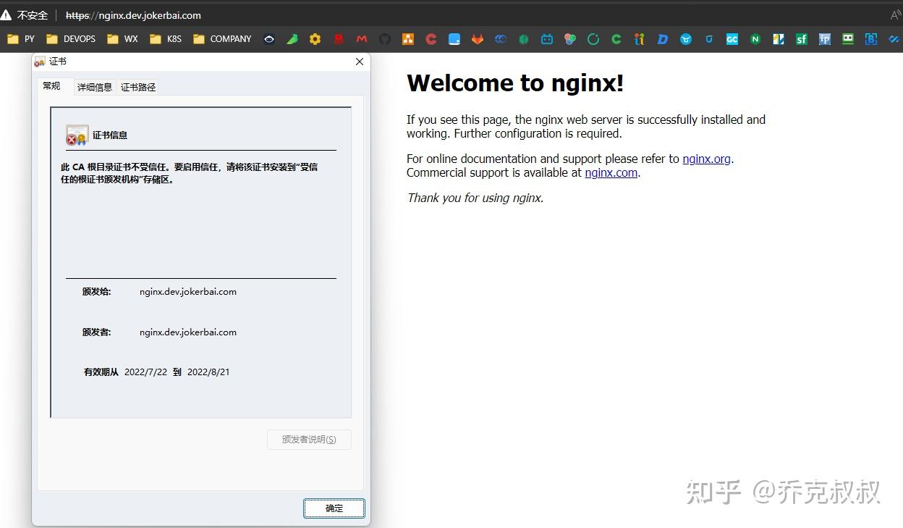Open the blue D letter bookmark
Viewport: 903px width, 528px height.
[x=663, y=39]
